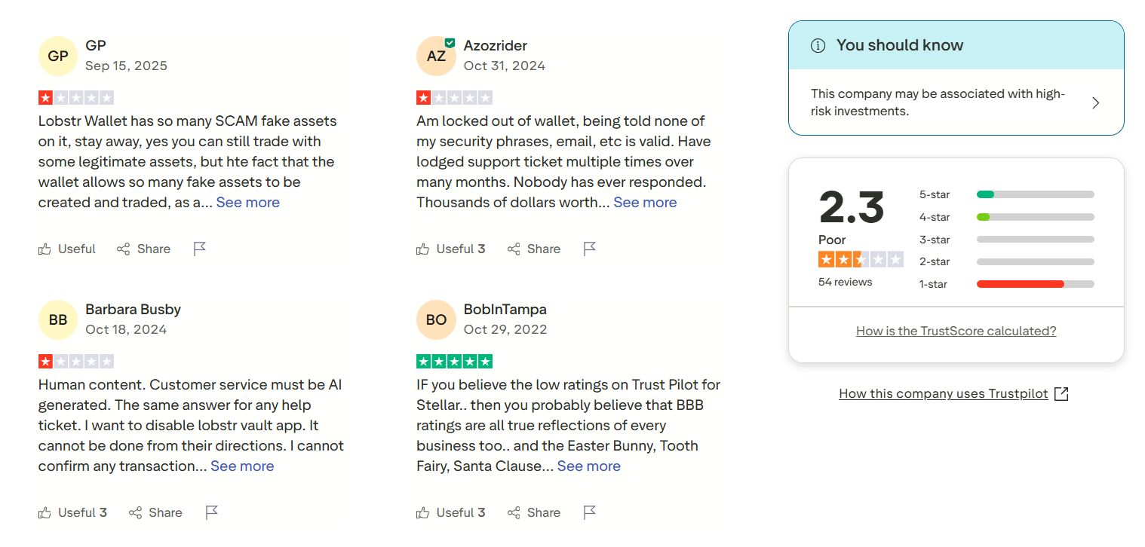
Task: Click thumbs-up on Barbara Busby's review
Action: tap(45, 512)
